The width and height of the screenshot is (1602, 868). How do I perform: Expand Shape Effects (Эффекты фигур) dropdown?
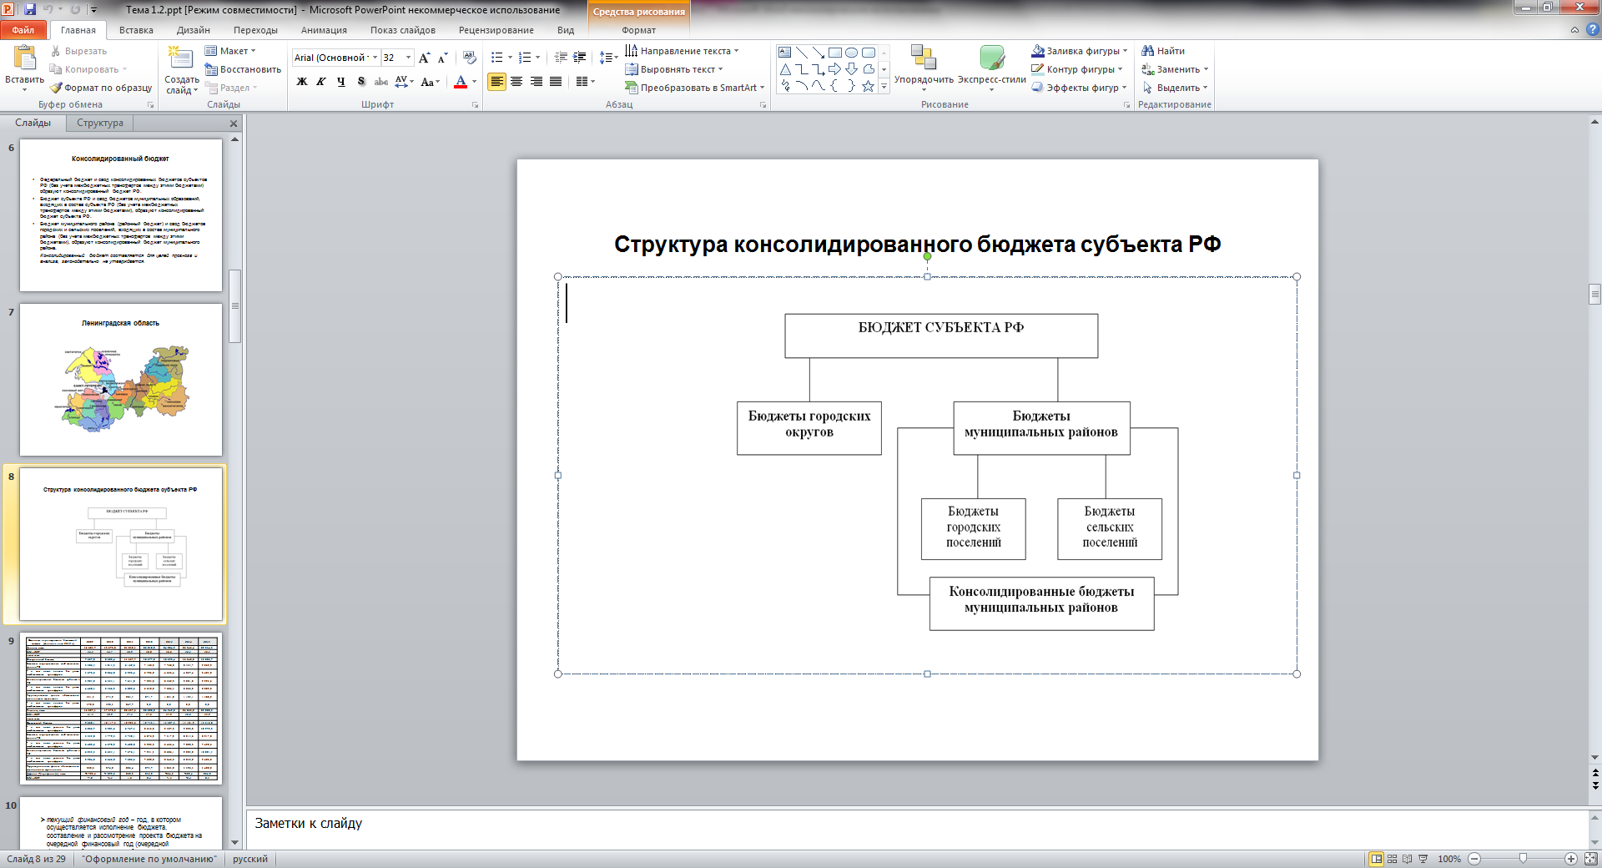[1124, 88]
